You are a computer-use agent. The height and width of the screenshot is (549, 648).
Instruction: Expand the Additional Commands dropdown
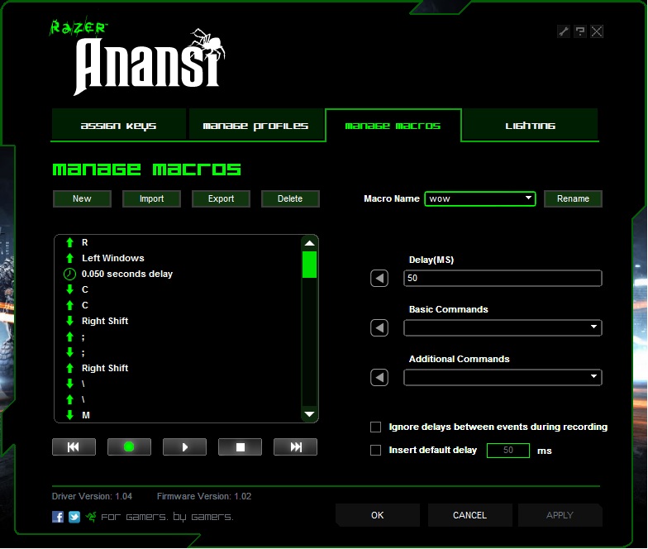[x=503, y=377]
